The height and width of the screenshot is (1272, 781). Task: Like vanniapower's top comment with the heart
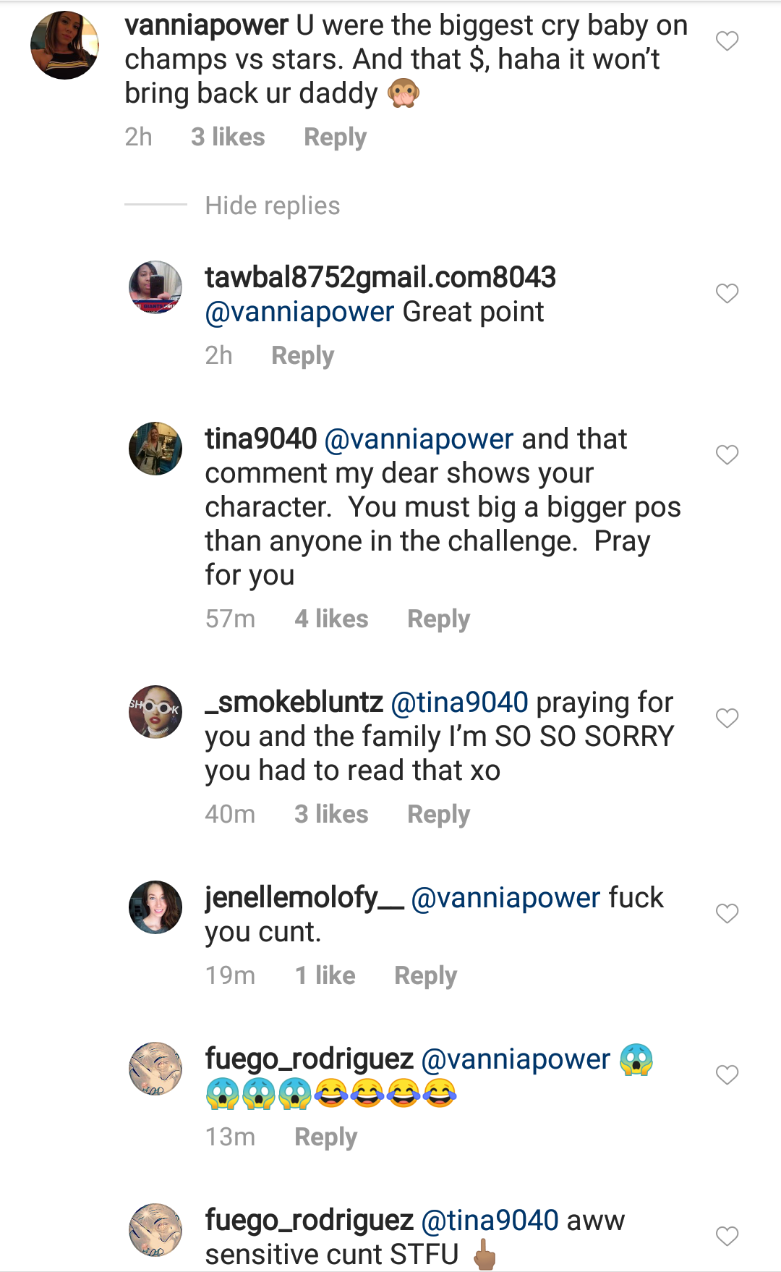click(x=727, y=41)
